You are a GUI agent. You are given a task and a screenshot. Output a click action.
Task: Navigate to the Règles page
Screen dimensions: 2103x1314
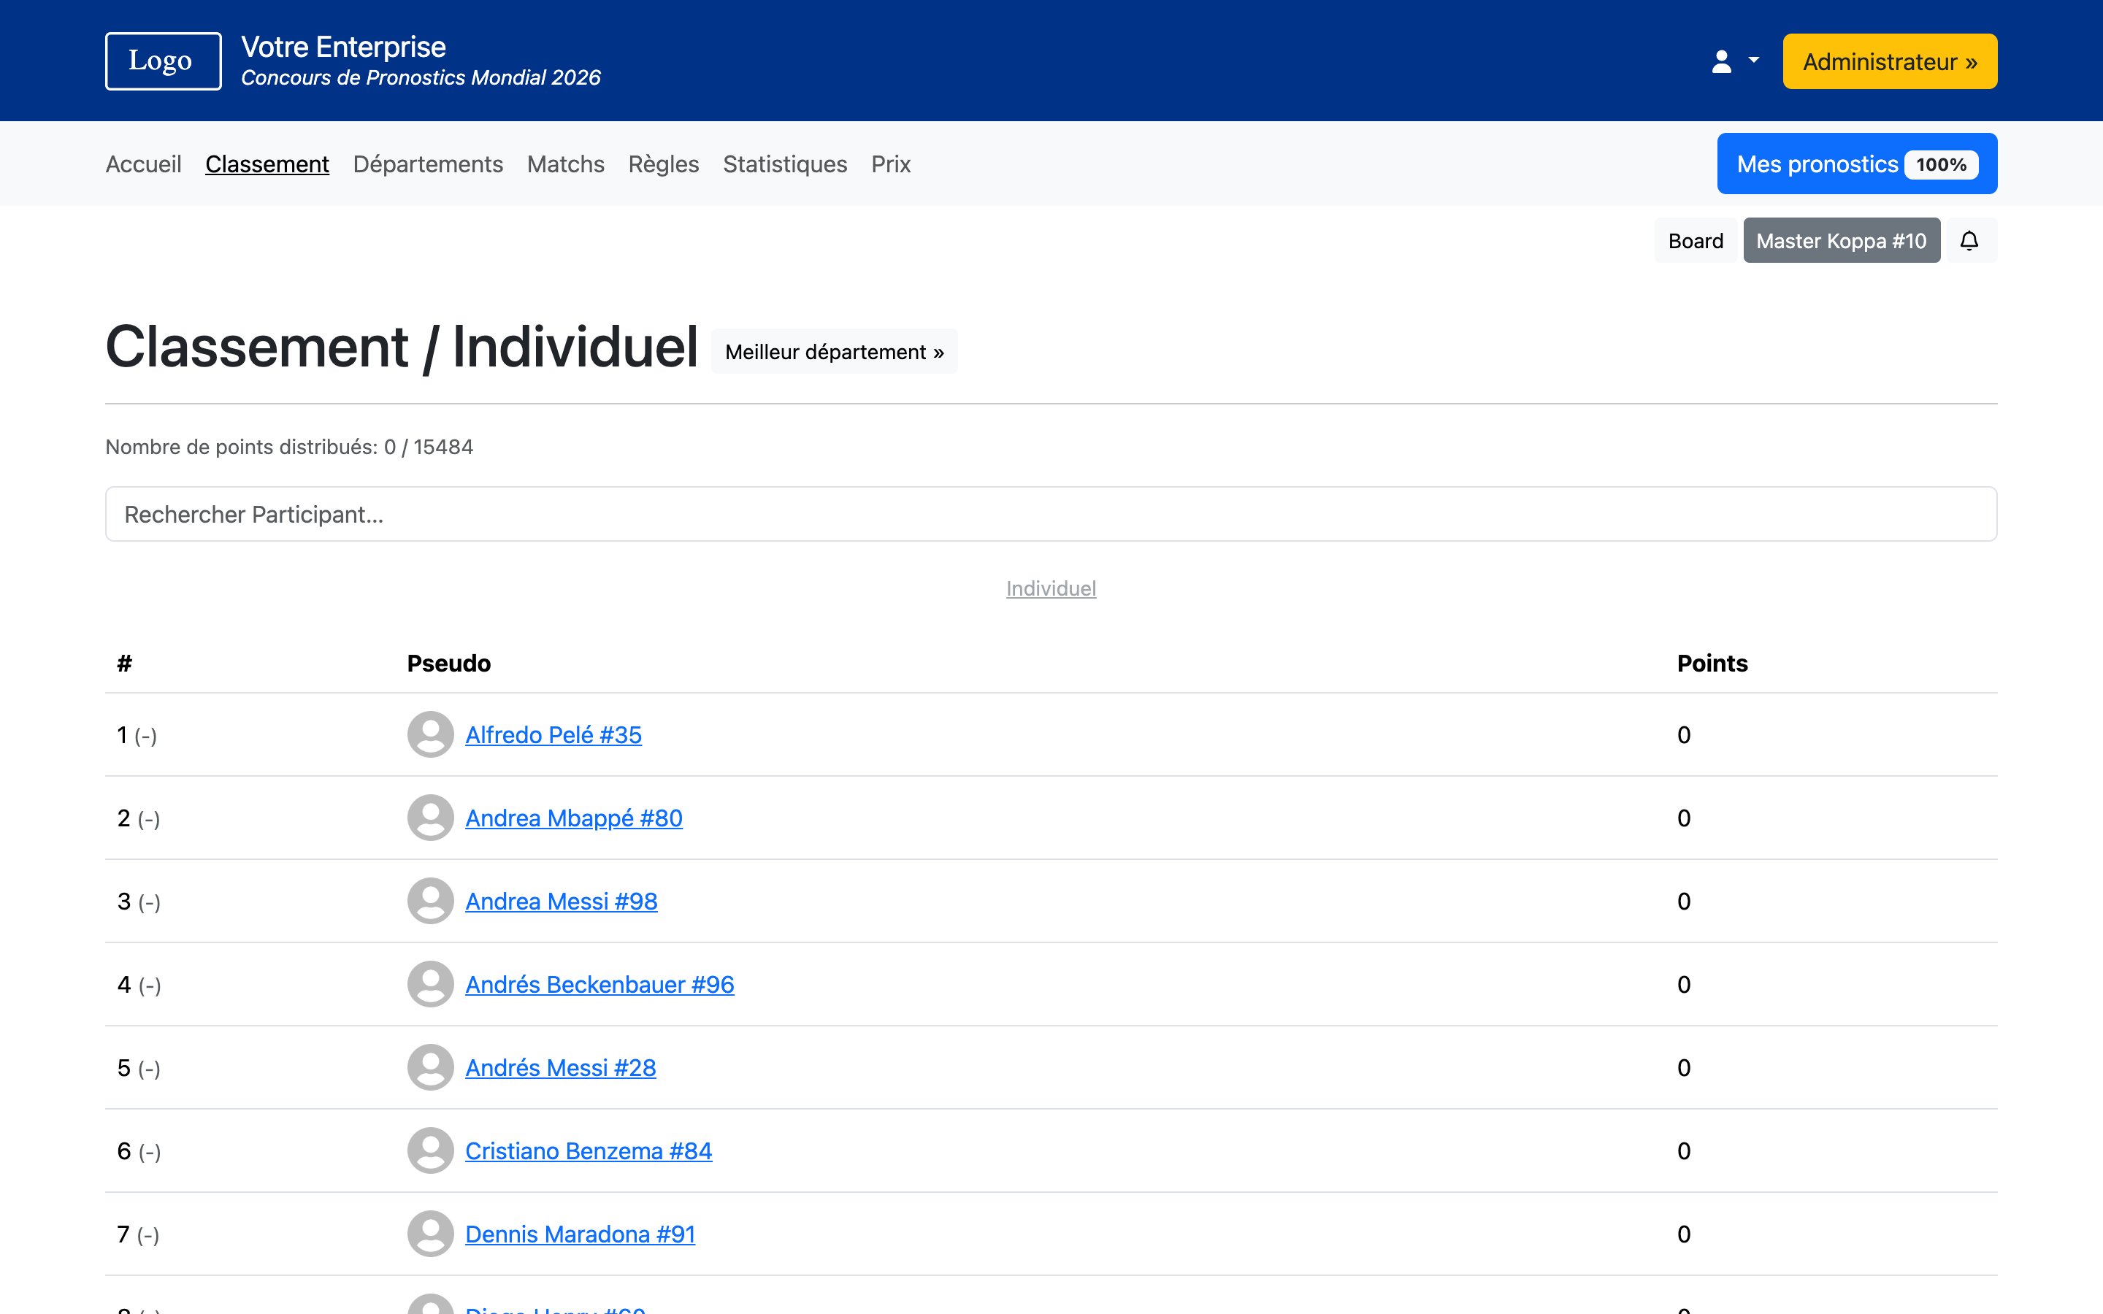pyautogui.click(x=663, y=164)
